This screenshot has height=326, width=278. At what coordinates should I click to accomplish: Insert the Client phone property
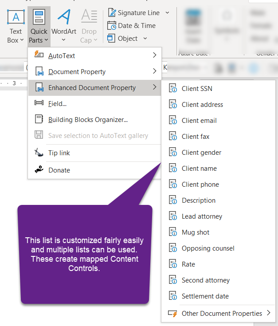point(219,185)
